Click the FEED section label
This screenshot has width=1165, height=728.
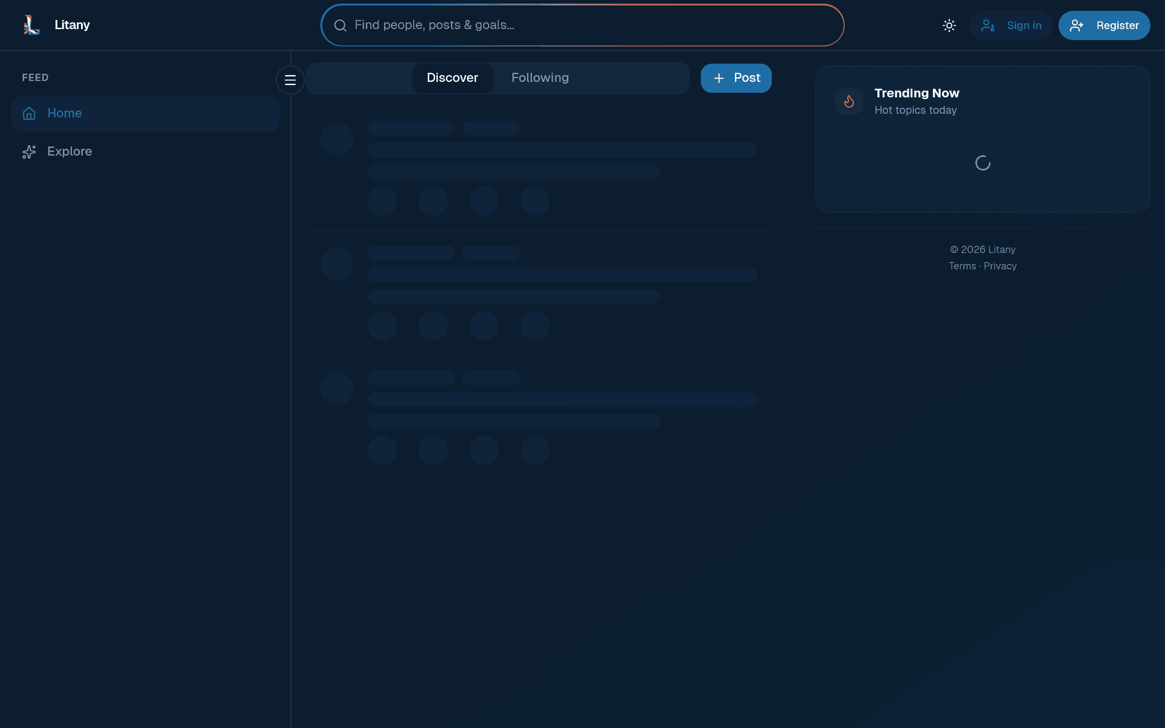[35, 77]
